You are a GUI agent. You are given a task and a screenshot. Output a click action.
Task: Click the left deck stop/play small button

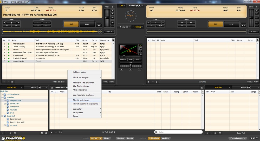pos(99,25)
